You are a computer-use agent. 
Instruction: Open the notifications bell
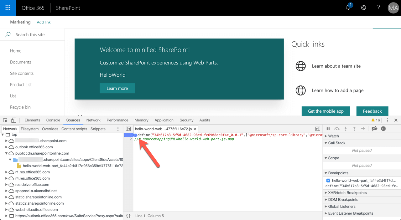point(349,7)
